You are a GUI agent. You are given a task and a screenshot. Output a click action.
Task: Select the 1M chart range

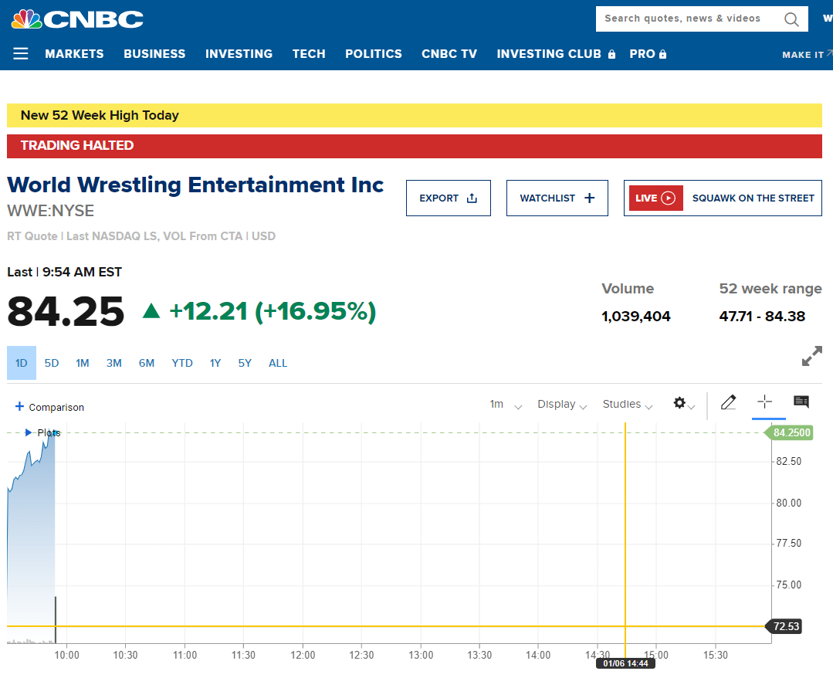(83, 363)
